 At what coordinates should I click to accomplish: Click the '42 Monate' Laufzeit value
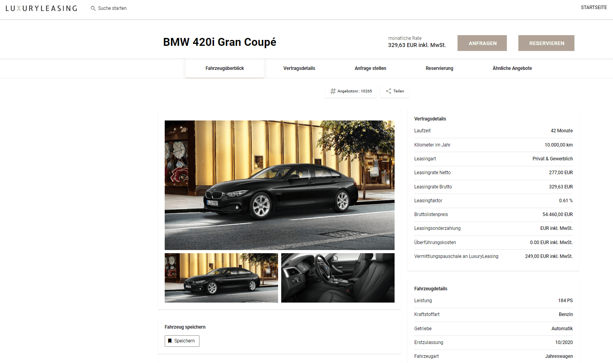[562, 131]
